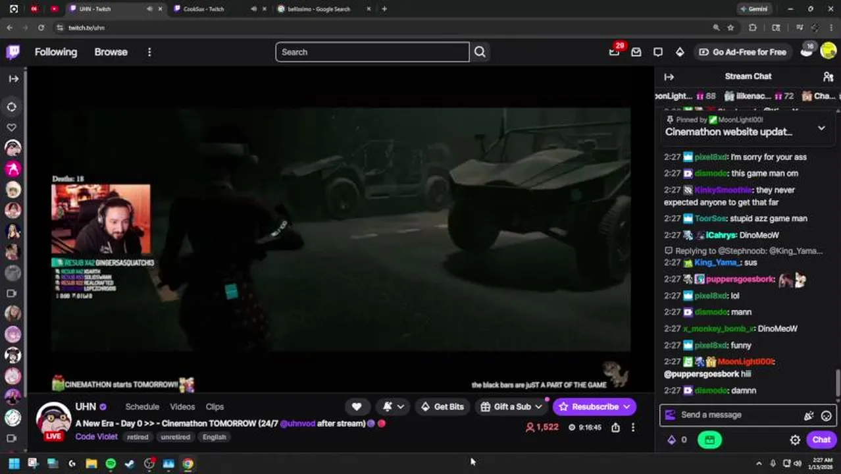Go back with the browser back arrow

click(x=9, y=28)
